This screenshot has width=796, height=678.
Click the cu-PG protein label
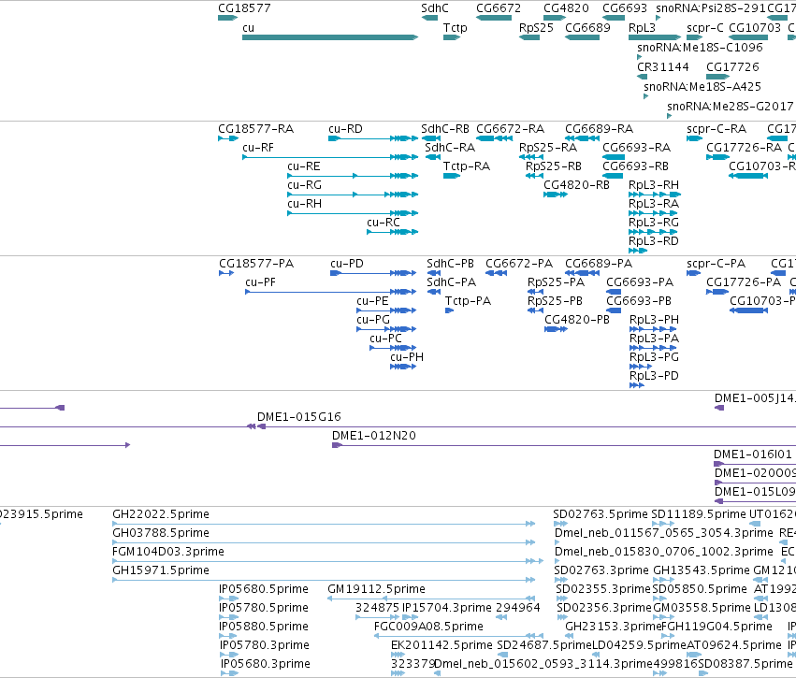(x=373, y=320)
